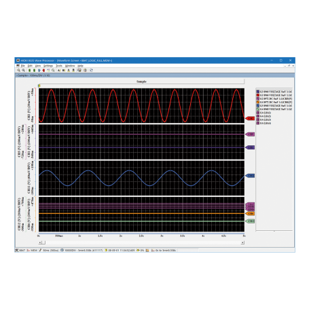Open the Tools menu
The image size is (309, 309).
click(x=59, y=66)
